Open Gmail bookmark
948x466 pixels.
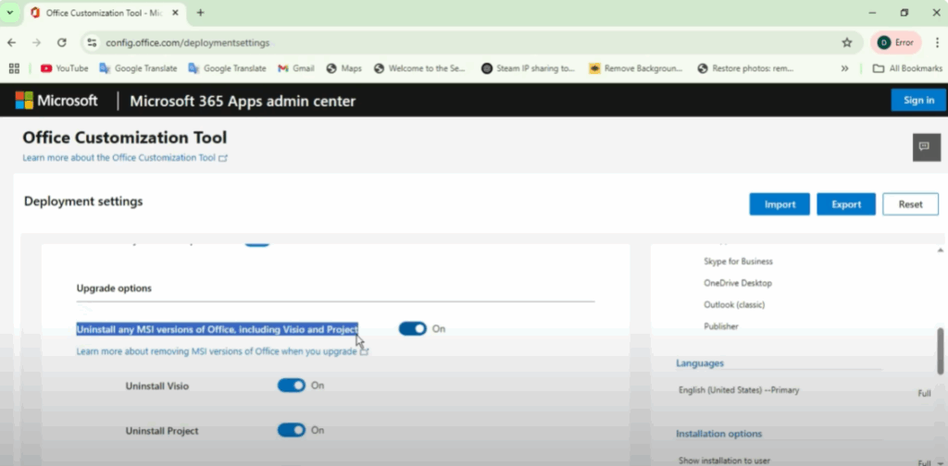[x=296, y=68]
